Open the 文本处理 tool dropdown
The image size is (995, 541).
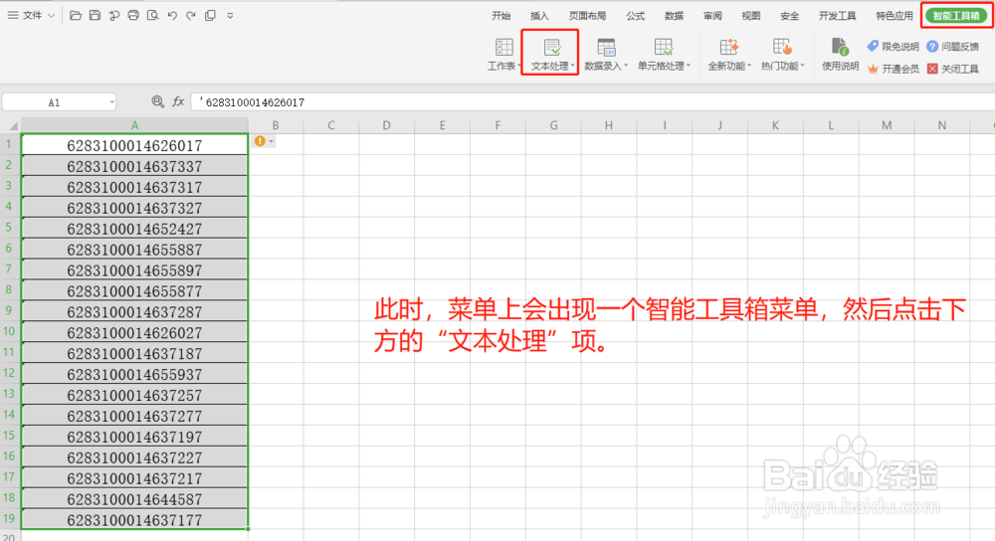point(552,55)
